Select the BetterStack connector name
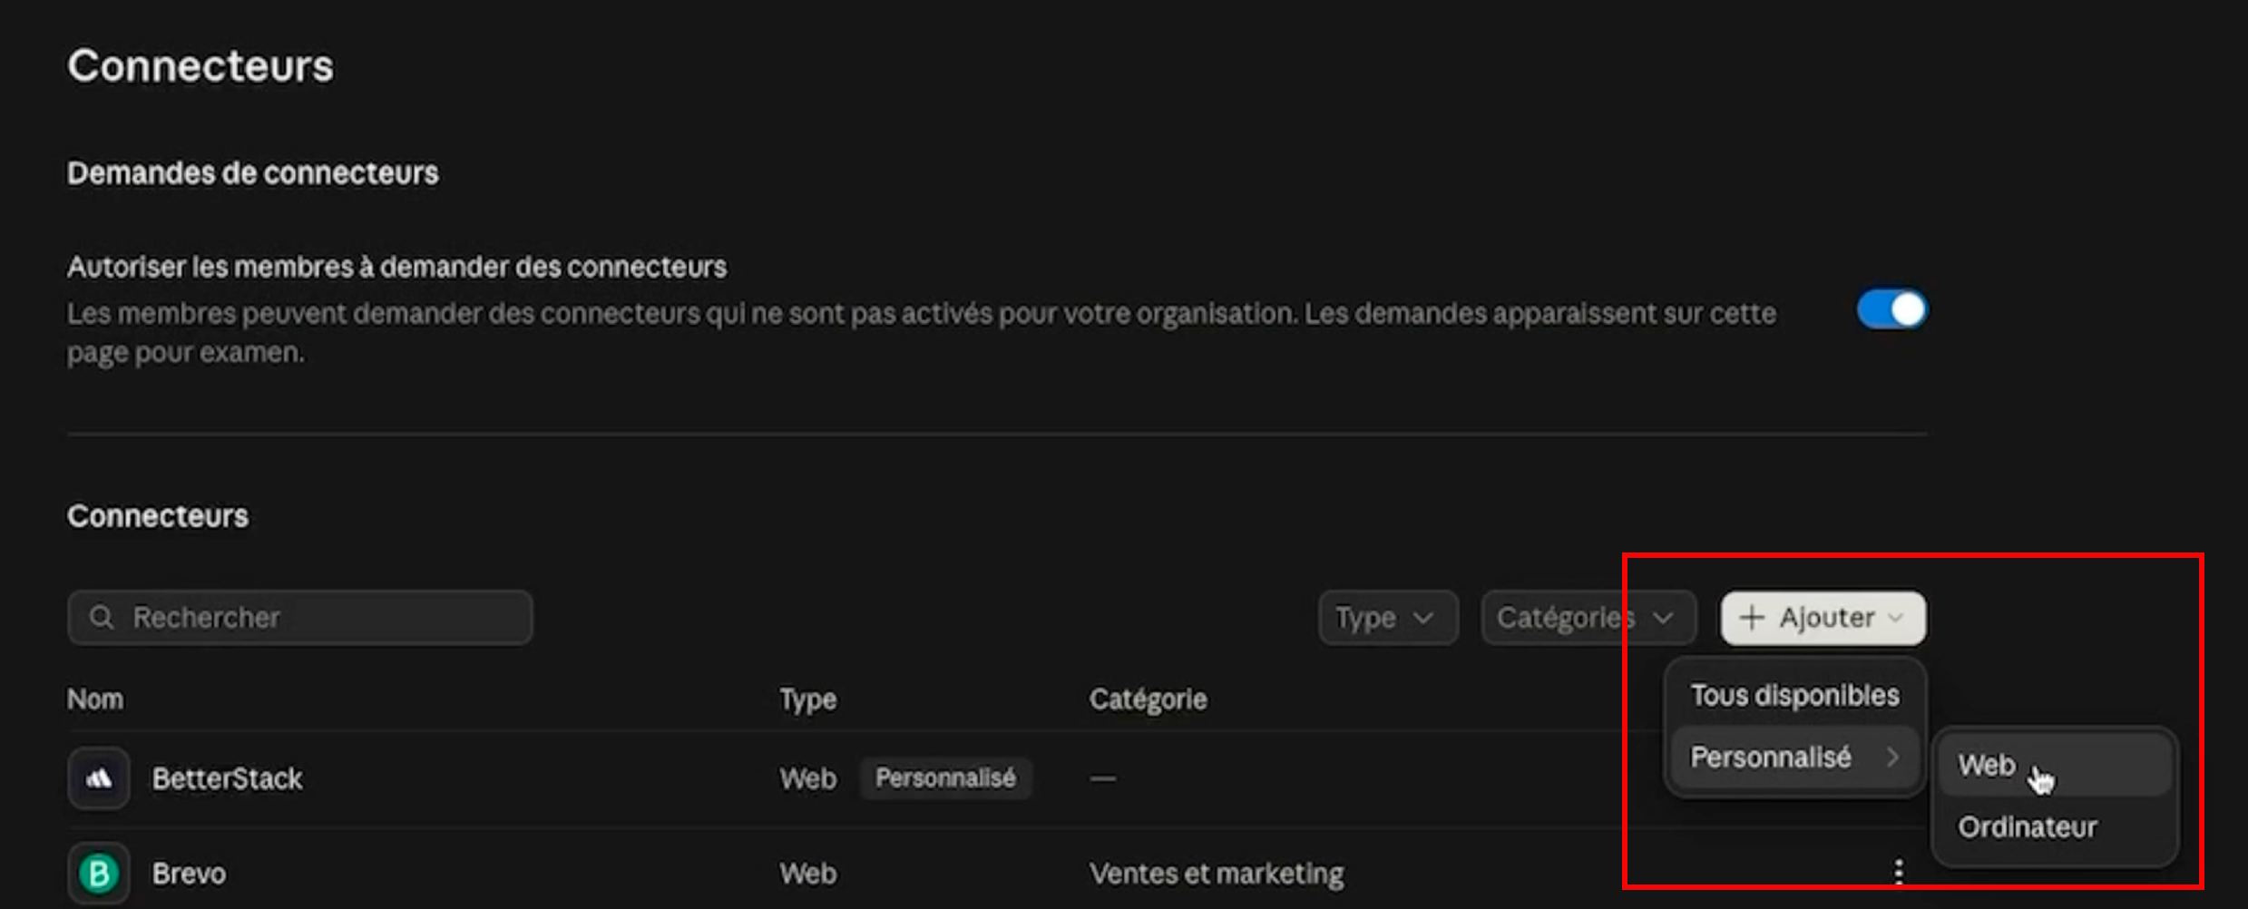Screen dimensions: 2248x909 [227, 778]
